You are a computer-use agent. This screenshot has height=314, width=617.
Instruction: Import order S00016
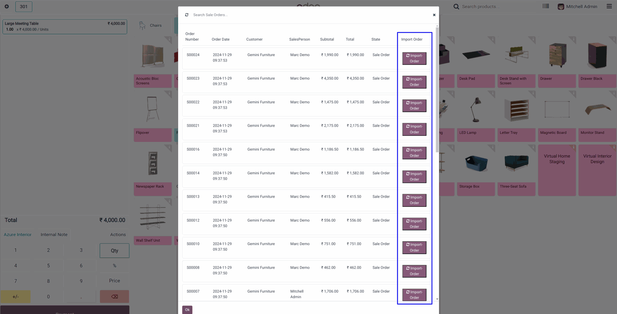(414, 153)
